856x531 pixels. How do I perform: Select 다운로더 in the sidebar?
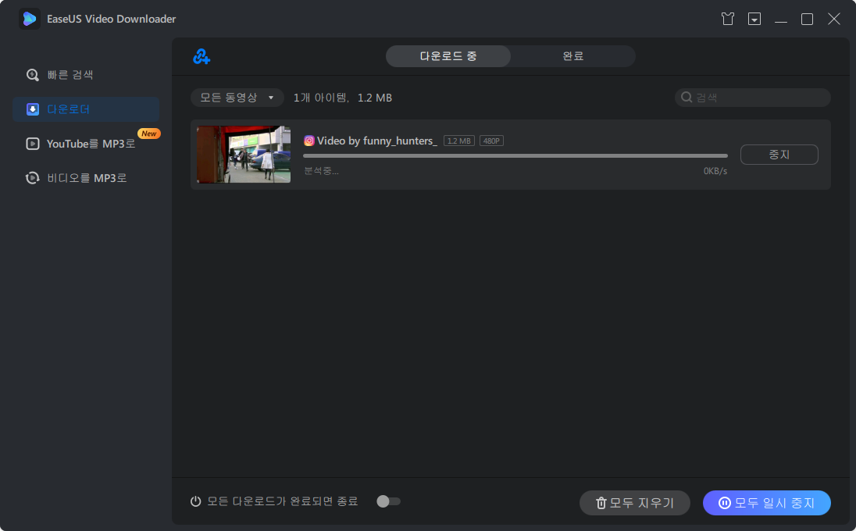tap(86, 109)
